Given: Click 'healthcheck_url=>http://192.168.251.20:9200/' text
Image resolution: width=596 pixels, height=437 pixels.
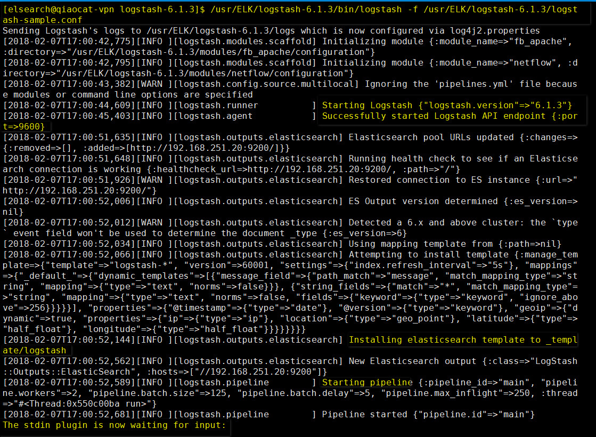Looking at the screenshot, I should pos(274,169).
